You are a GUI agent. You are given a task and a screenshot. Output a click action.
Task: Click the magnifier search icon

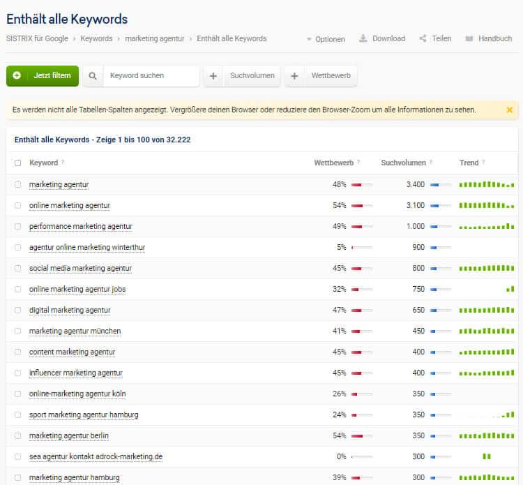[x=93, y=76]
